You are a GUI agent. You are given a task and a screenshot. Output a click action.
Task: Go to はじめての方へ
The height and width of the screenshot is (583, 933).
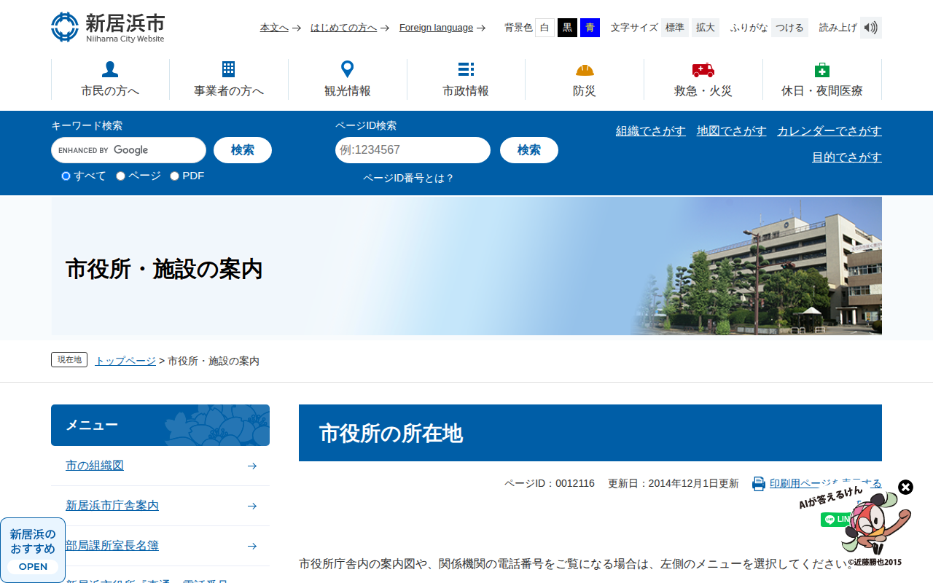pos(343,28)
